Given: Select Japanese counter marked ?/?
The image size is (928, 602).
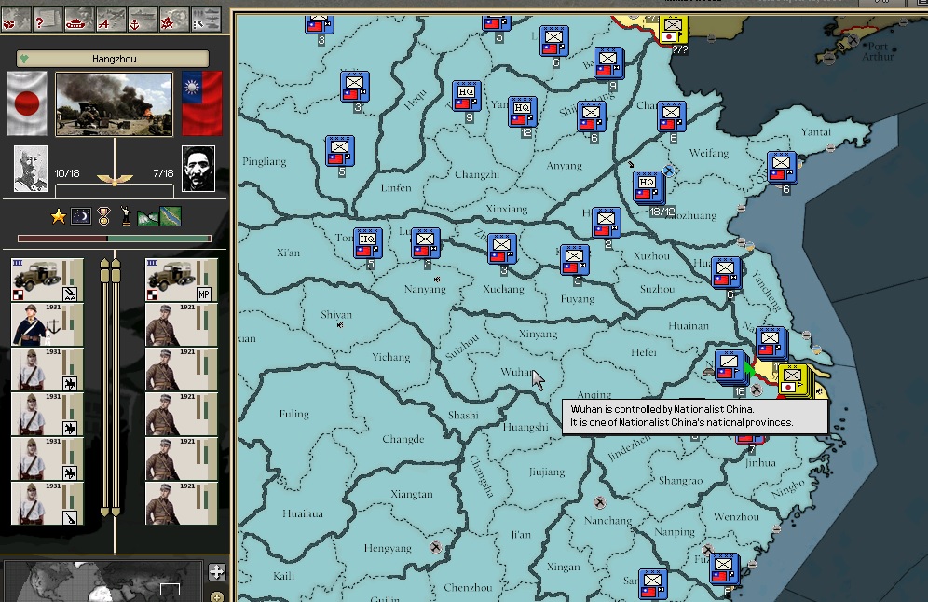Looking at the screenshot, I should click(x=673, y=30).
